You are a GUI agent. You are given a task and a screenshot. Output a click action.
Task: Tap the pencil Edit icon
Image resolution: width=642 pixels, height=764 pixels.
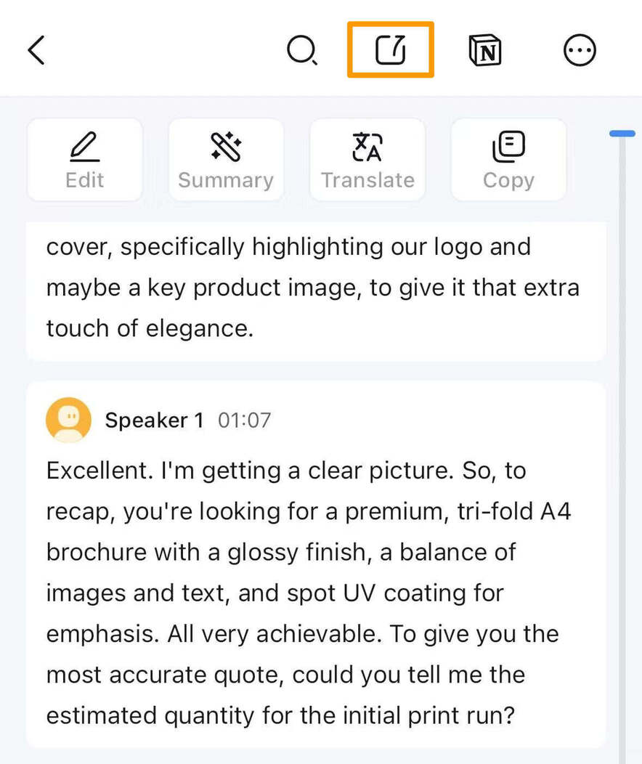click(85, 146)
